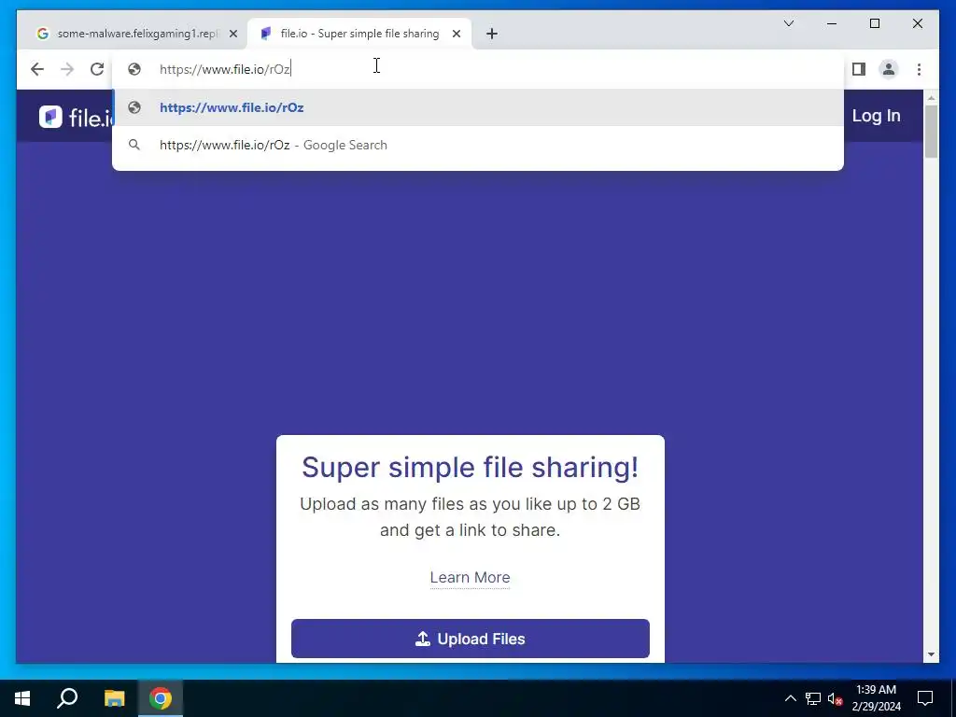Open the Chrome profile avatar
The height and width of the screenshot is (717, 956).
click(x=889, y=69)
